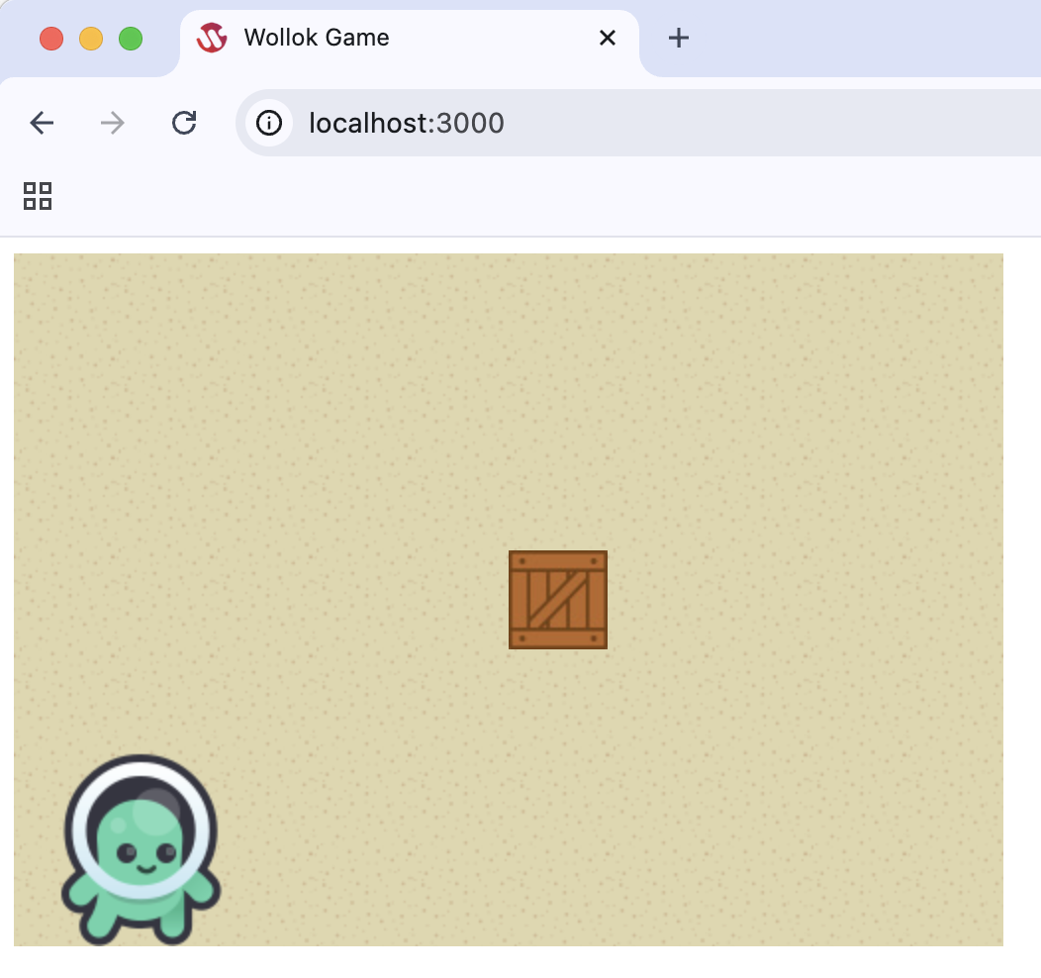
Task: Open the apps grid in bookmarks bar
Action: 38,196
